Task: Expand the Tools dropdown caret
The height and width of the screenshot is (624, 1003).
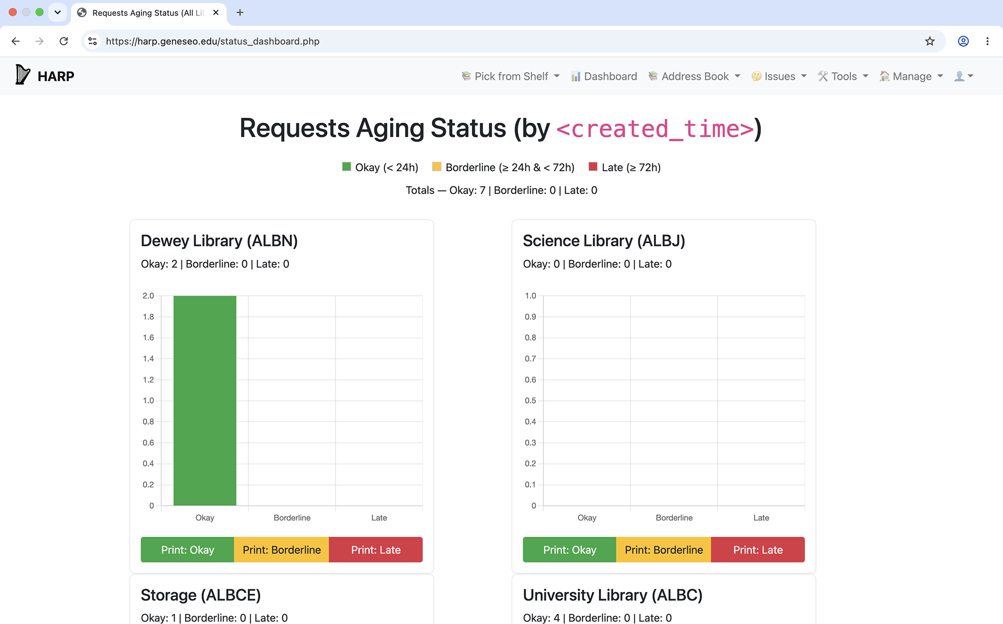Action: pos(866,76)
